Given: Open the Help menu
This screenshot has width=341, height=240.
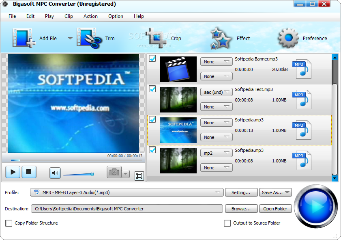Looking at the screenshot, I should 139,16.
